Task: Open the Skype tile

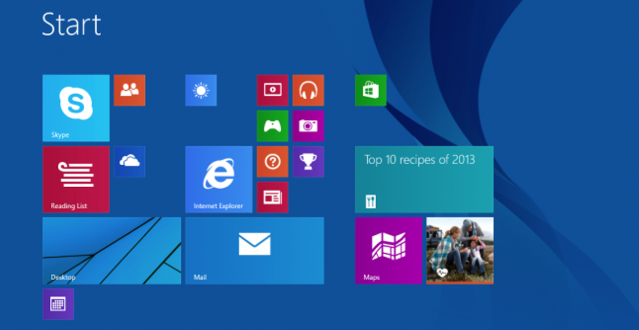Action: [76, 108]
